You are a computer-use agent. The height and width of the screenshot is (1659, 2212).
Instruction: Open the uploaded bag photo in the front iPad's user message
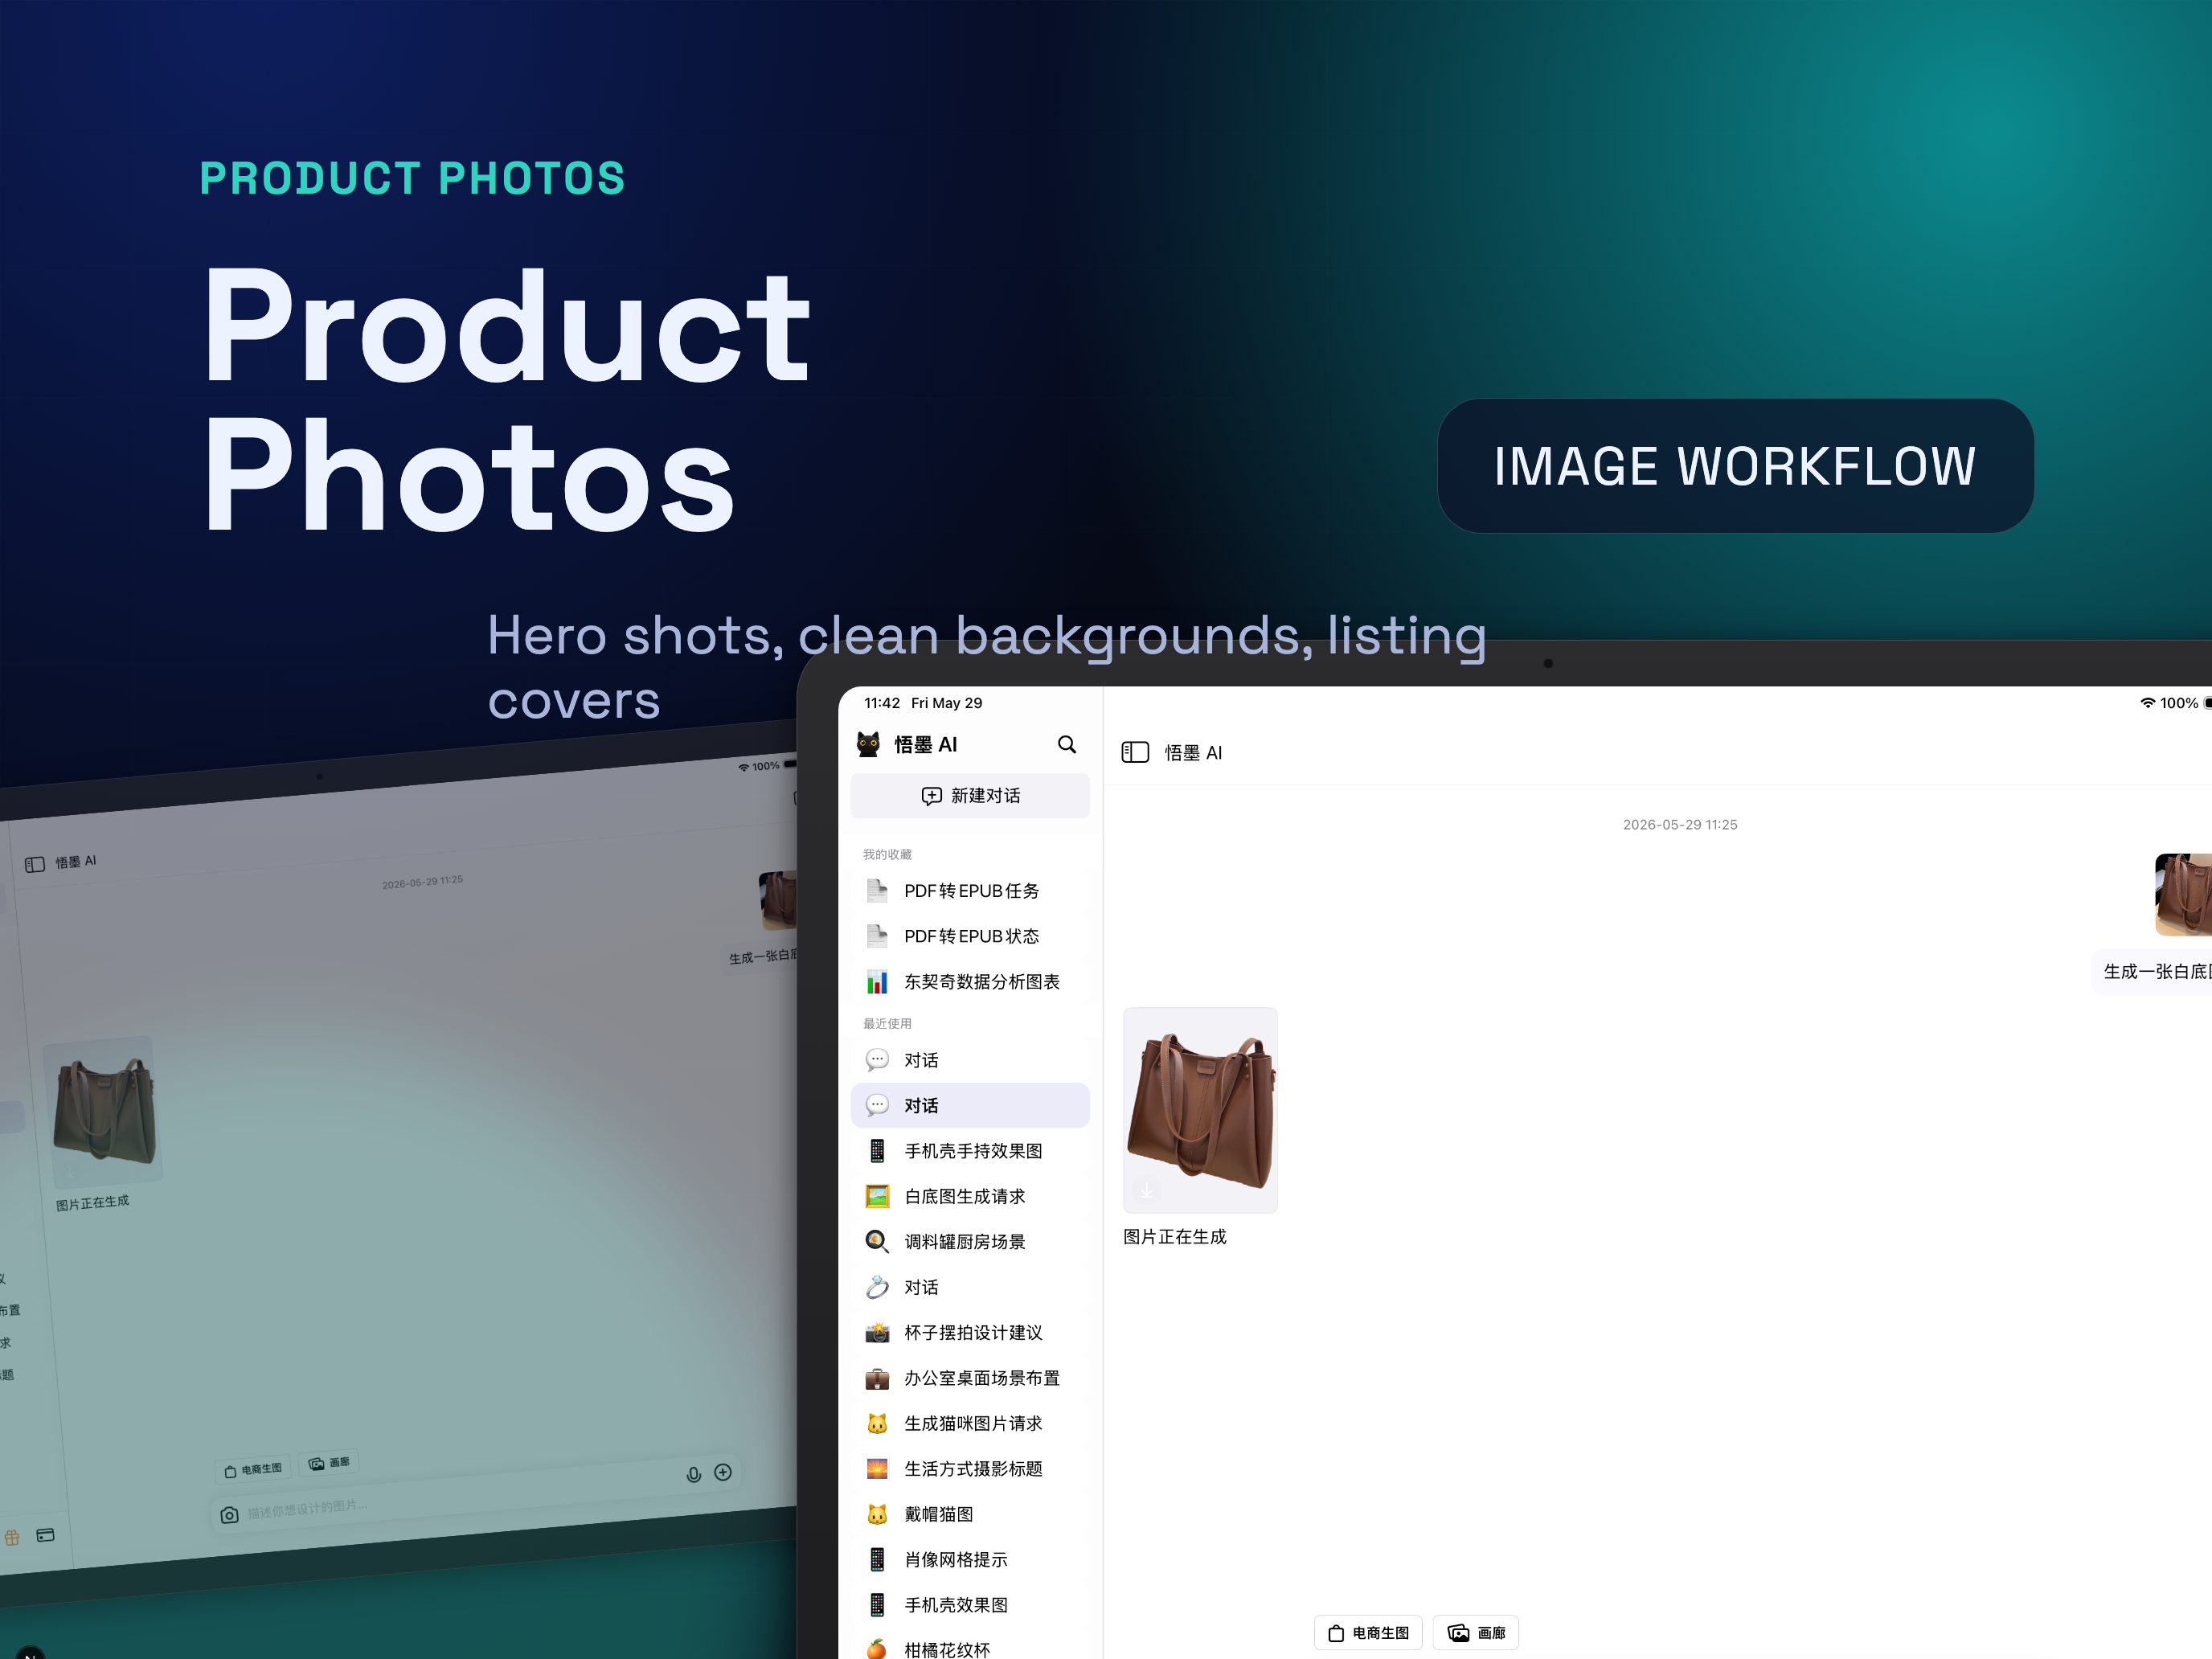(x=2184, y=894)
